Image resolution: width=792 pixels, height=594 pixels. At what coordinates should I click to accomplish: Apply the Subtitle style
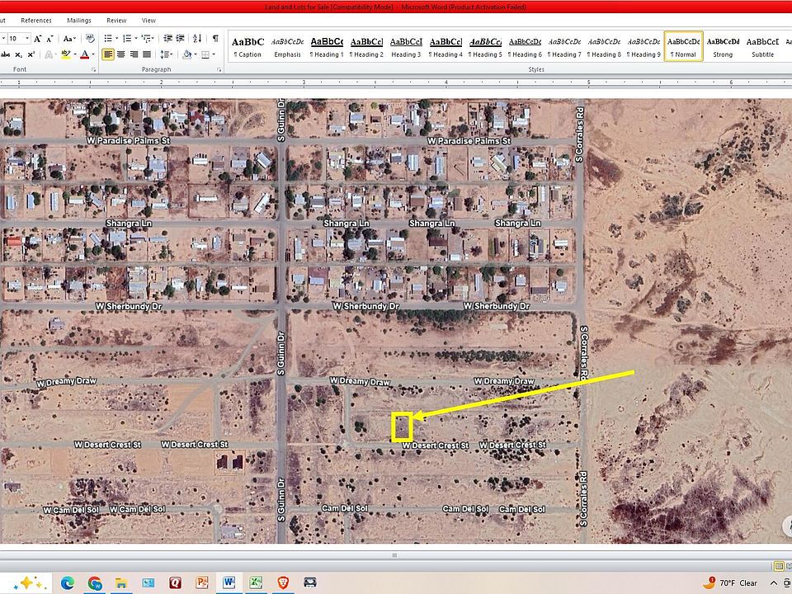click(762, 47)
